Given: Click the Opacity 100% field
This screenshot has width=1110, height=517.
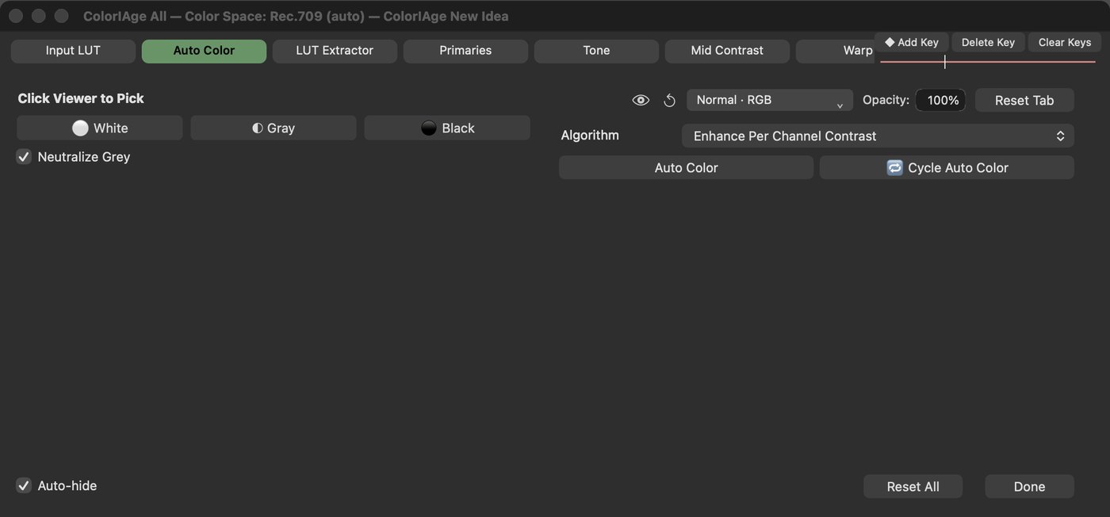Looking at the screenshot, I should click(x=940, y=100).
